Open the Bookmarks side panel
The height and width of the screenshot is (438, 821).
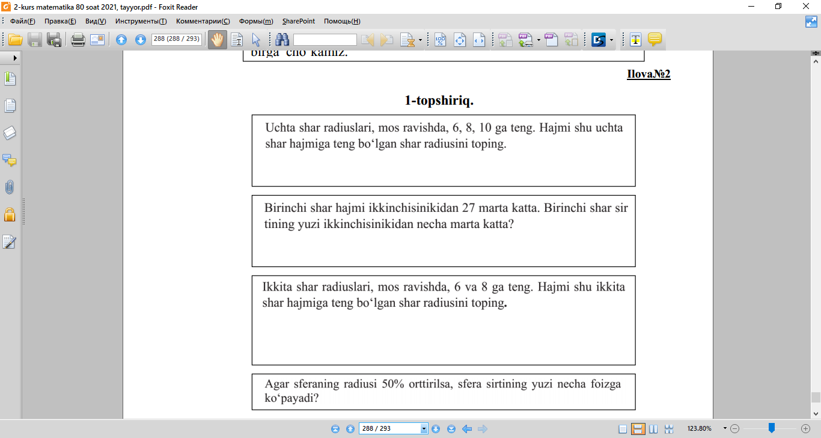pyautogui.click(x=10, y=79)
